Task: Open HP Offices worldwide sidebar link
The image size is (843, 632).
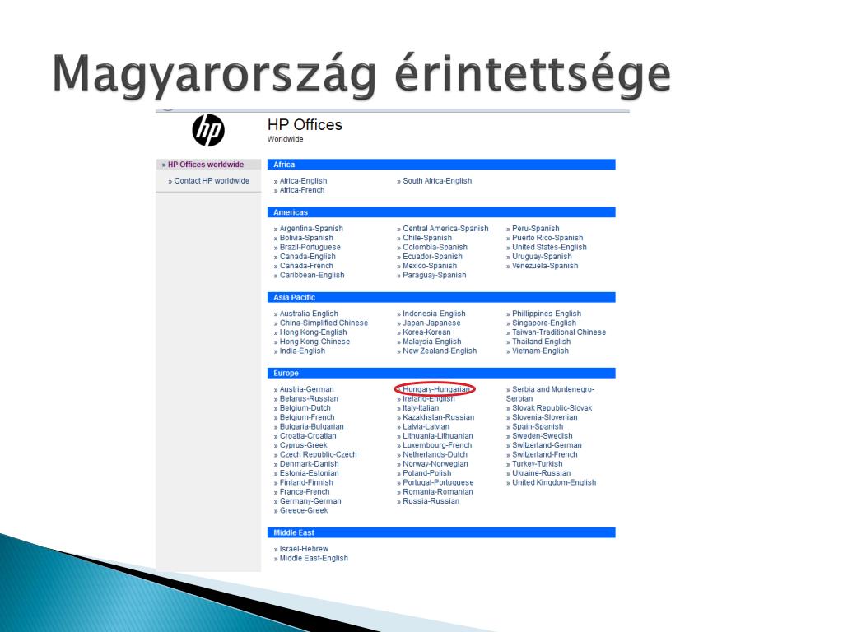Action: click(x=205, y=165)
